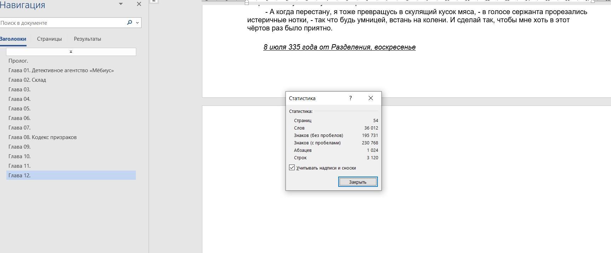Navigate to 'Глава 02. Склад' heading
This screenshot has height=253, width=611.
coord(27,80)
